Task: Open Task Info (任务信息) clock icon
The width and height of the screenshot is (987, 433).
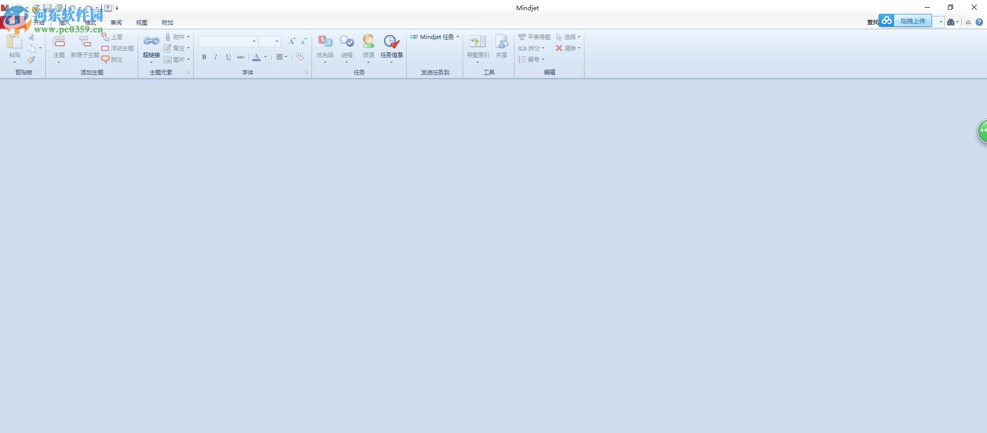Action: click(x=392, y=42)
